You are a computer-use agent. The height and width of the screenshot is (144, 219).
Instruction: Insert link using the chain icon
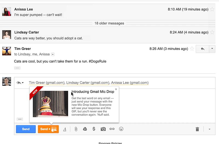tap(112, 129)
